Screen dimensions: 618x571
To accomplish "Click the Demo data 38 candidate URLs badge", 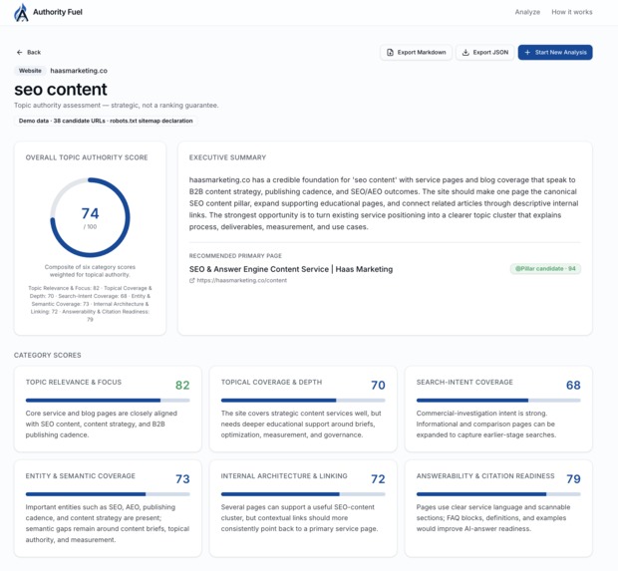I will pyautogui.click(x=106, y=121).
